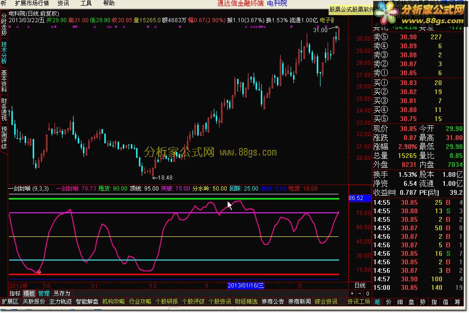
Task: Open the 财经精选 bottom tab
Action: pyautogui.click(x=246, y=302)
